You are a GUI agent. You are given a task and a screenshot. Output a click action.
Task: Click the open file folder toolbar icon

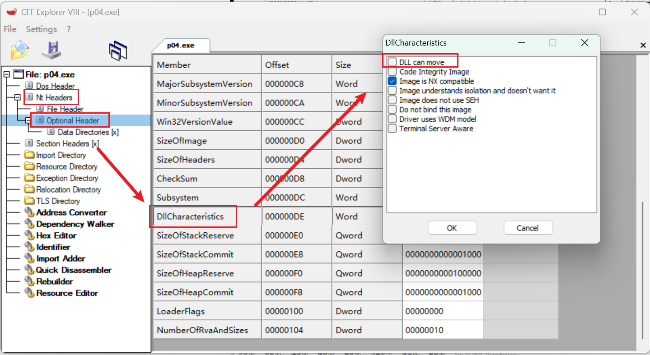coord(20,50)
